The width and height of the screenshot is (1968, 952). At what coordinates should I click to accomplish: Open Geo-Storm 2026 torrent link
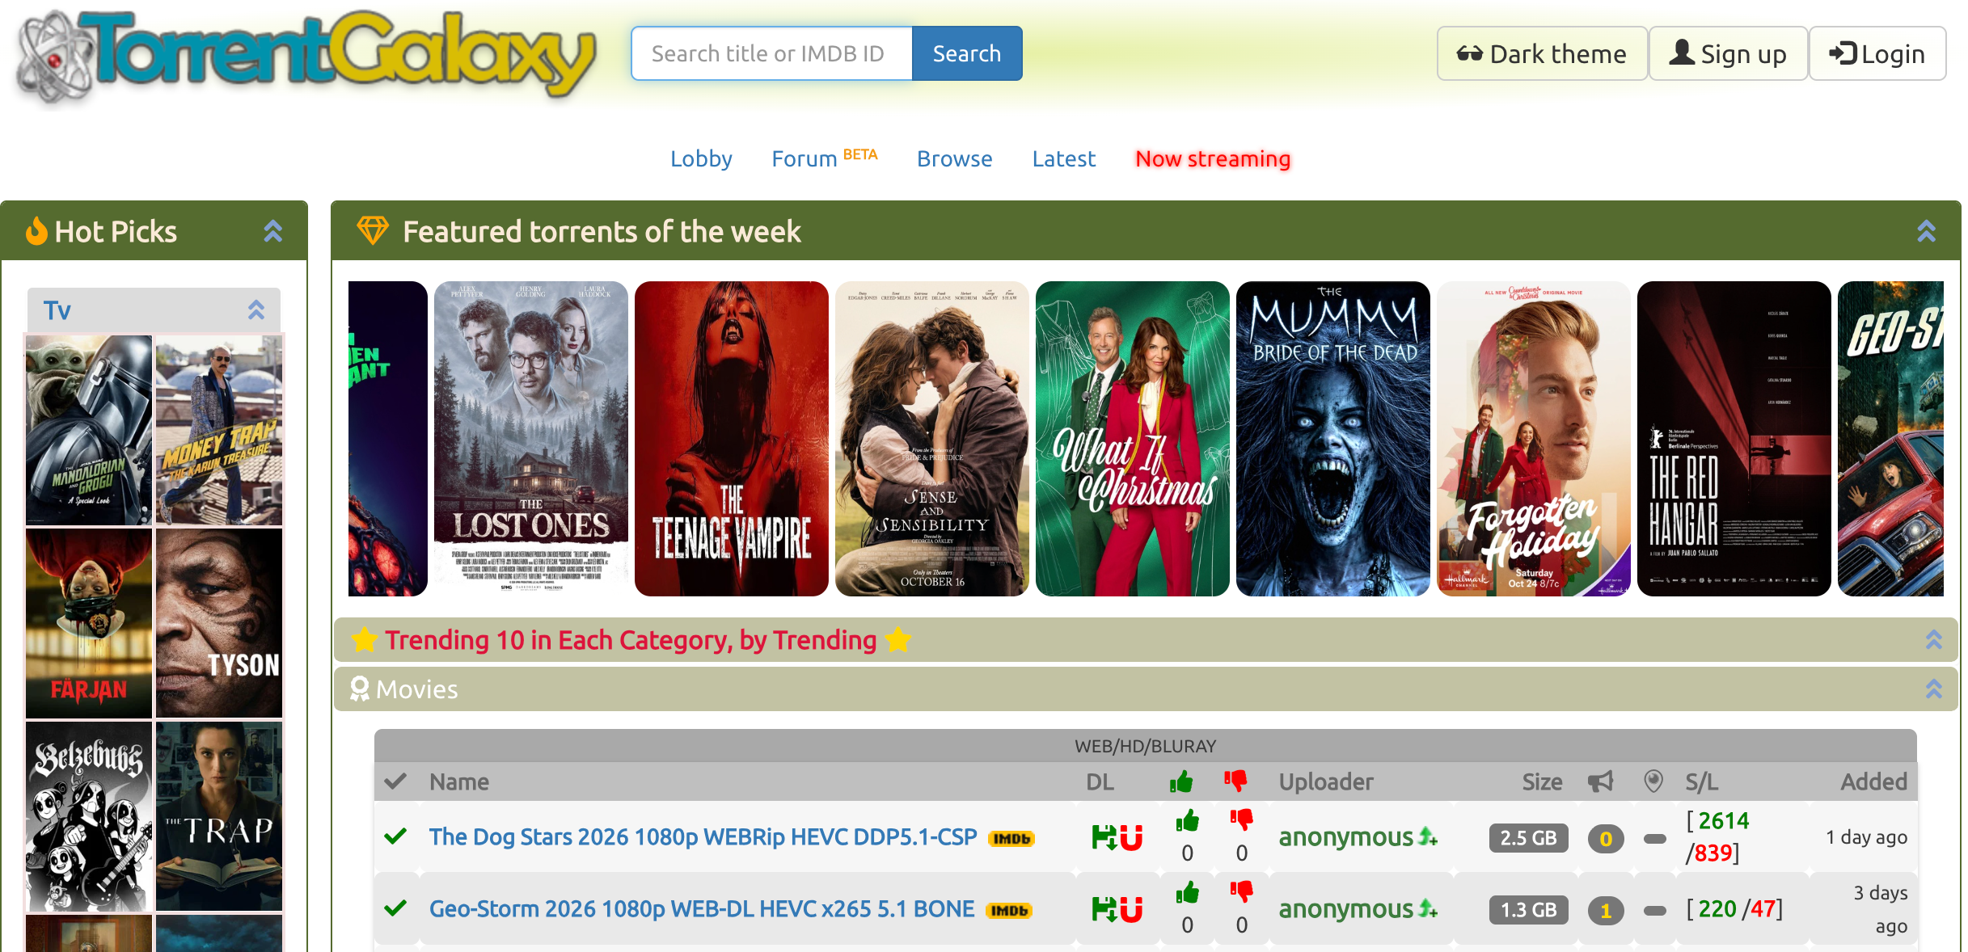point(701,909)
